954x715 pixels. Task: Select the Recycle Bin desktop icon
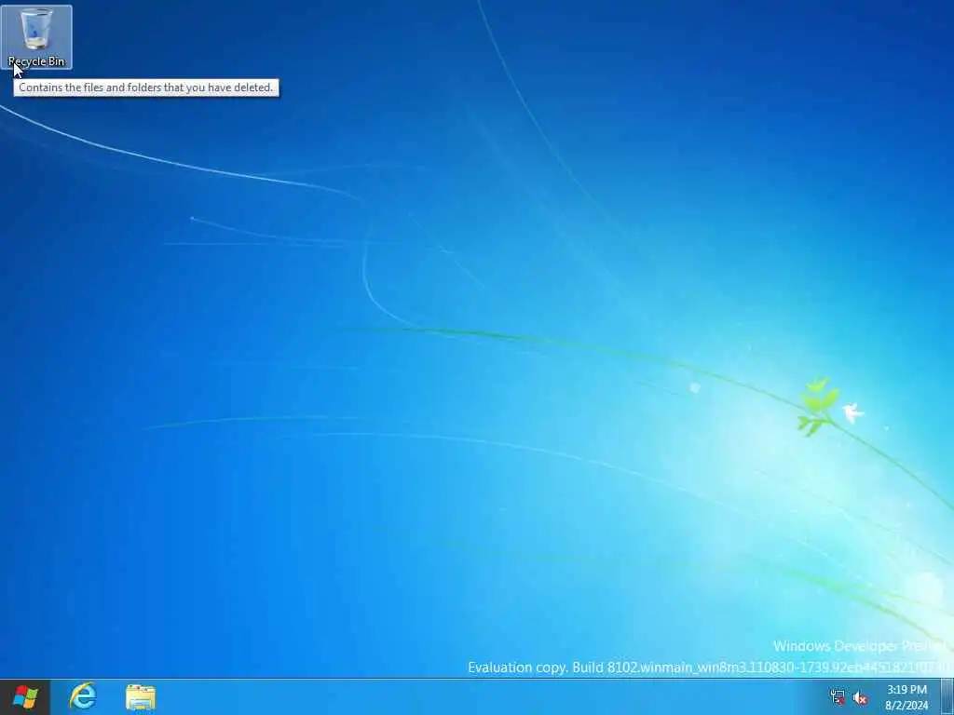point(36,36)
